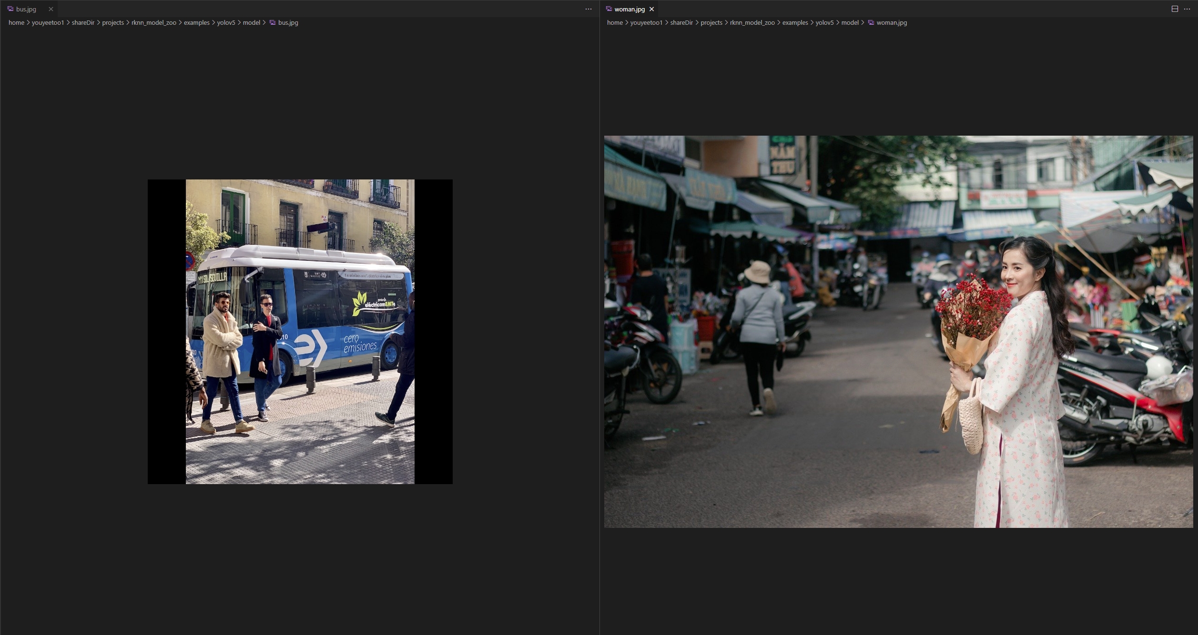1198x635 pixels.
Task: Click 'model' in the bus.jpg breadcrumb
Action: (x=252, y=22)
